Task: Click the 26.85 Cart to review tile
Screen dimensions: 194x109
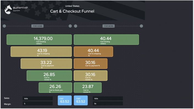Action: pyautogui.click(x=49, y=76)
